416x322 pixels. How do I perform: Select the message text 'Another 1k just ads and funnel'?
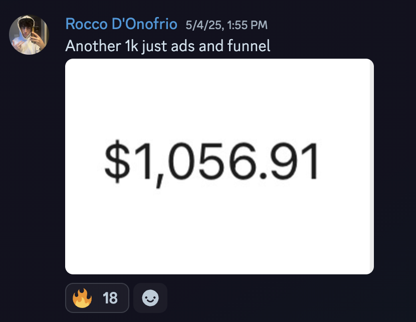click(x=168, y=46)
